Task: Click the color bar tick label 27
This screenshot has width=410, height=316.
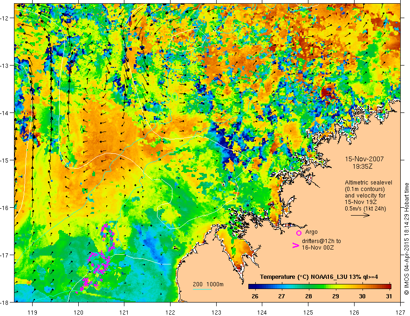Action: pos(281,296)
